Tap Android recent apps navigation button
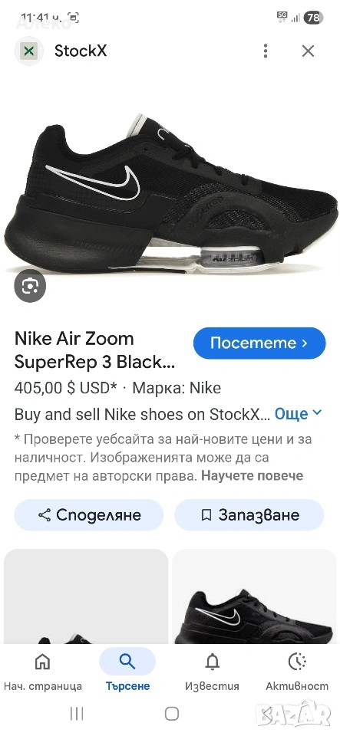This screenshot has height=736, width=340. (77, 714)
